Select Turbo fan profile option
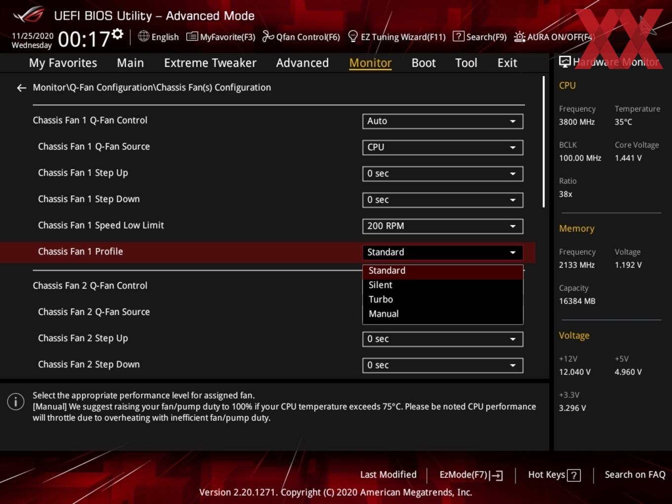 (443, 299)
